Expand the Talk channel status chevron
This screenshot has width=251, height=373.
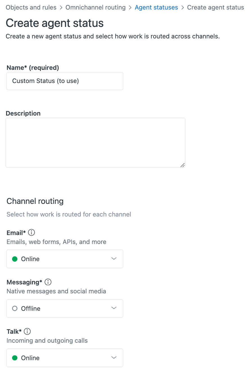tap(114, 358)
